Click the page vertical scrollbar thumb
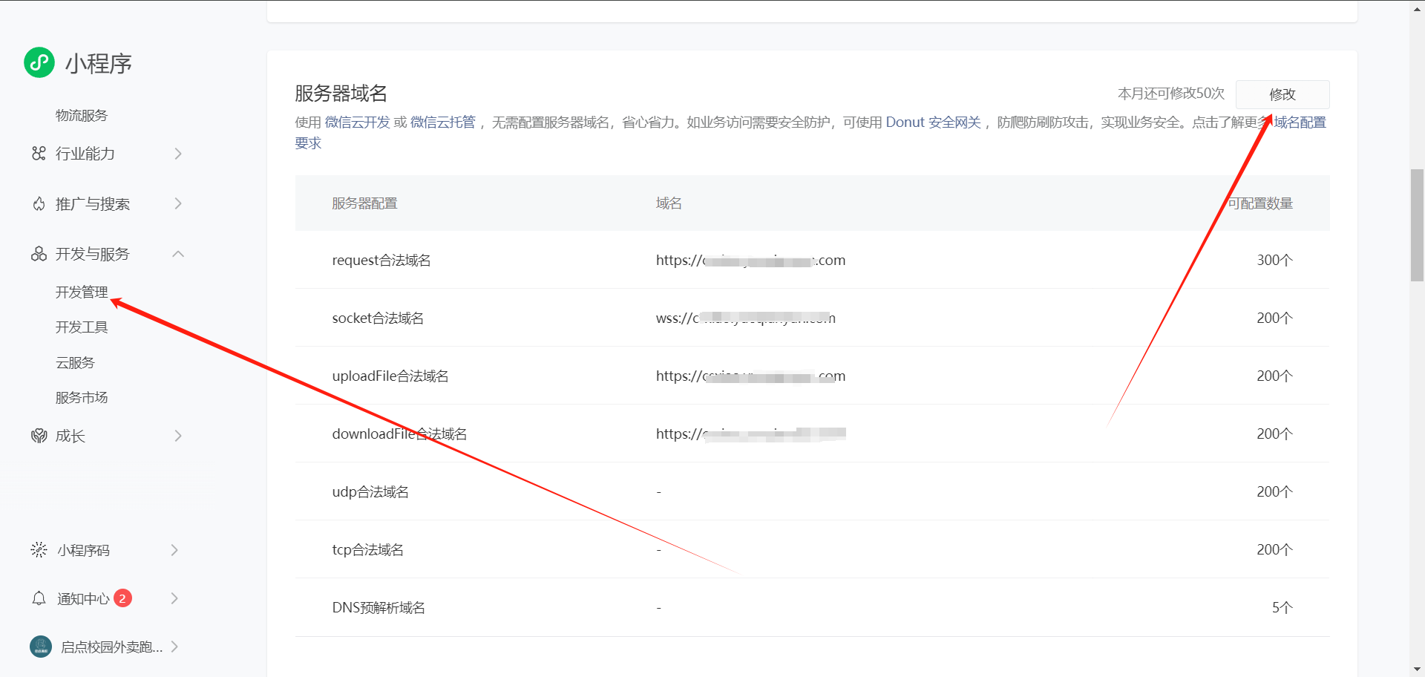 point(1417,225)
